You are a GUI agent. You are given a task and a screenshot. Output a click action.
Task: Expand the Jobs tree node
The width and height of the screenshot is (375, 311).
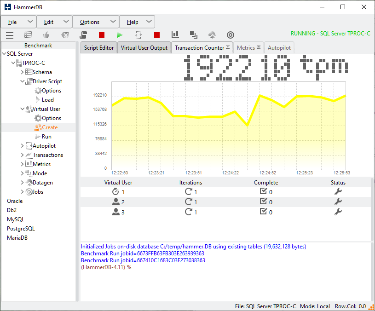point(22,192)
